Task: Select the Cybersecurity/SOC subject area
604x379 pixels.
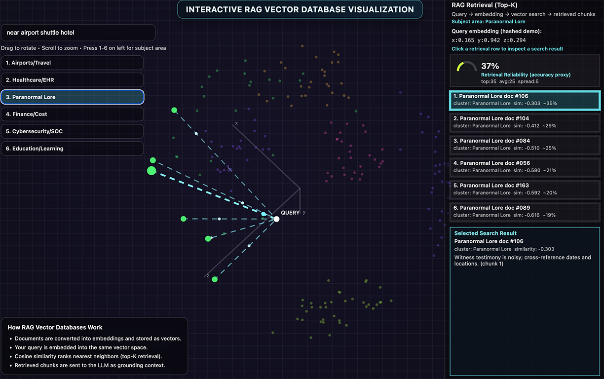Action: (72, 131)
